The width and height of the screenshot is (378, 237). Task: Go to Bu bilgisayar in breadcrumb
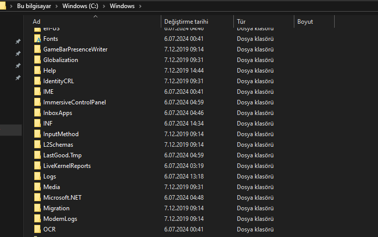coord(35,6)
